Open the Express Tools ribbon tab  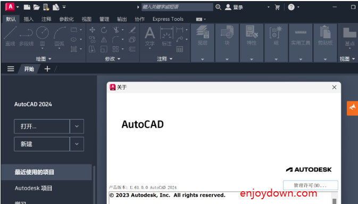click(x=168, y=19)
